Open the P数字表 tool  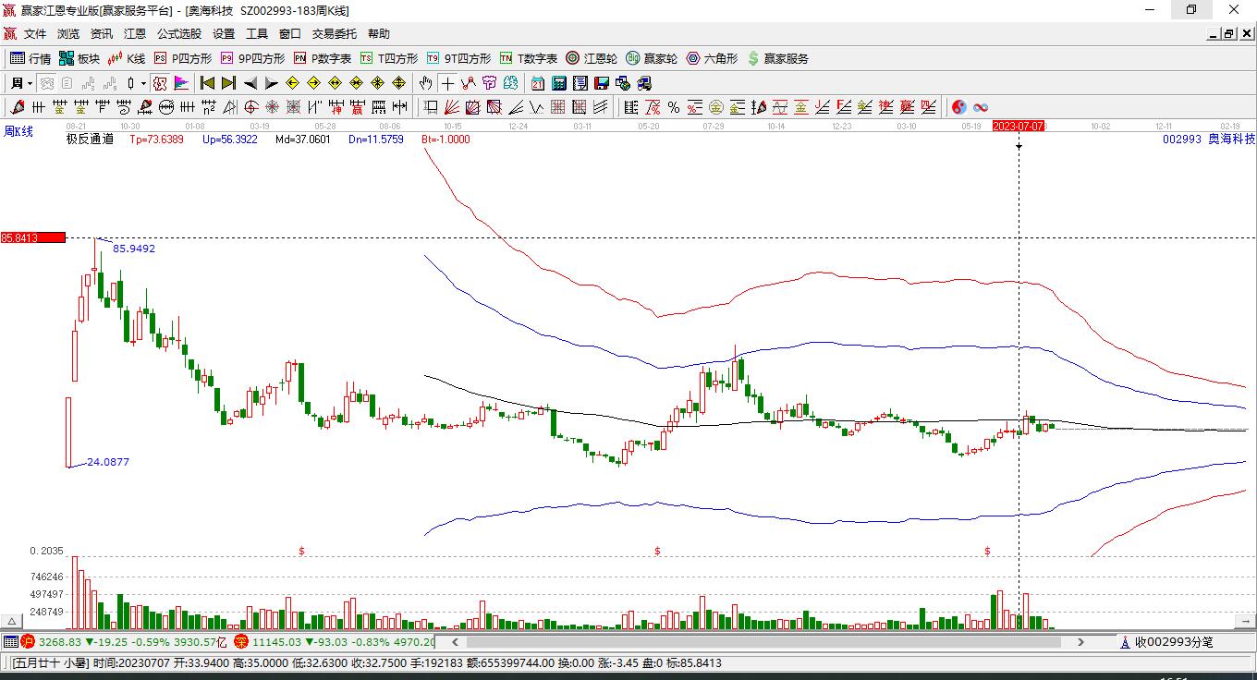tap(323, 58)
